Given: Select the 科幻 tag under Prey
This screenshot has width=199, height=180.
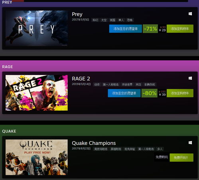Looking at the screenshot, I should pyautogui.click(x=95, y=20).
